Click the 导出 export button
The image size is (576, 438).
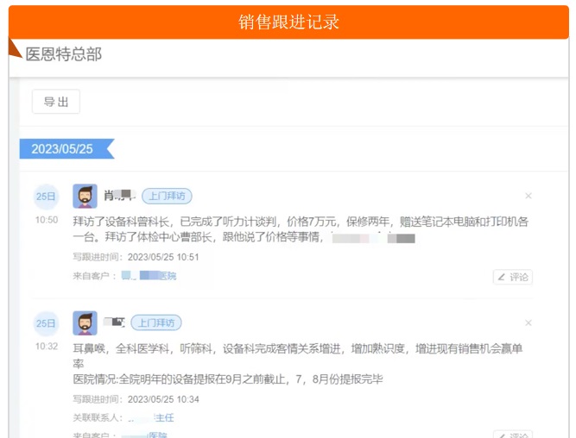56,101
